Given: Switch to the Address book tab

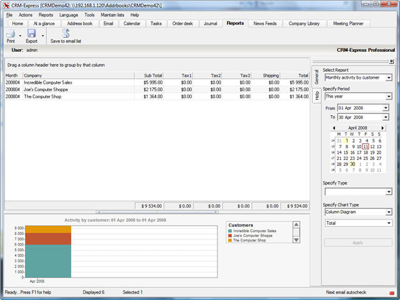Looking at the screenshot, I should 79,23.
